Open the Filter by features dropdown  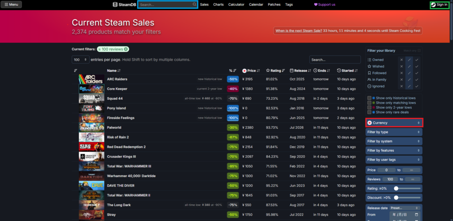(394, 150)
